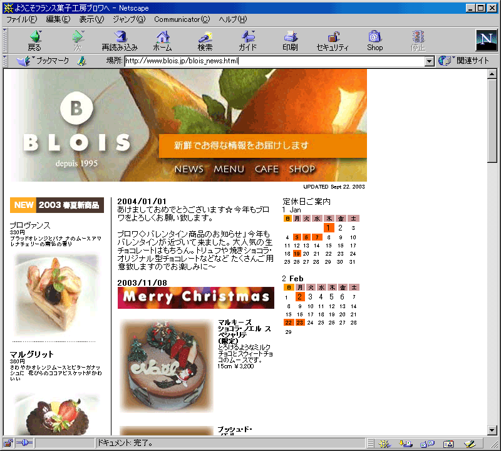Click the page location proxy icon
Image resolution: width=501 pixels, height=451 pixels.
pos(82,61)
